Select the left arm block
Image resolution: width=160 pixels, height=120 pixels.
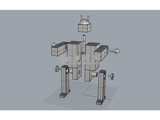click(x=58, y=50)
